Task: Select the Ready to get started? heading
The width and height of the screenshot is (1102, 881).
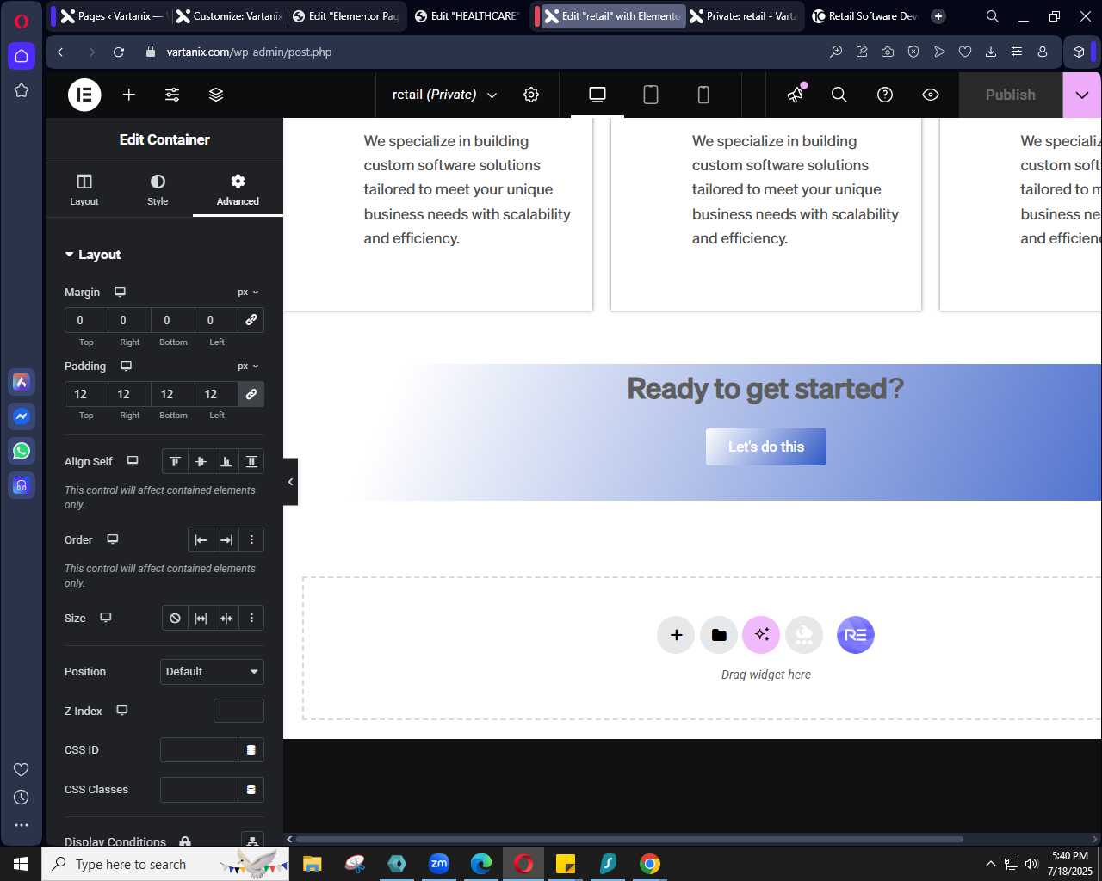Action: 765,389
